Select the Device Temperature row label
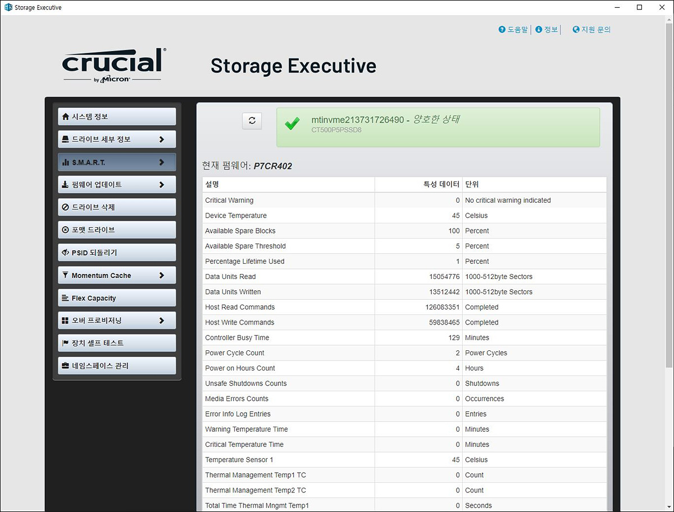The image size is (674, 512). [236, 216]
